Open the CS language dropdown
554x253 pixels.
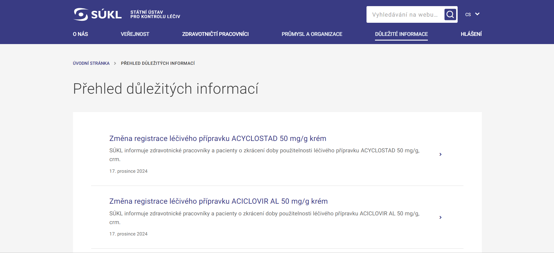click(x=472, y=14)
